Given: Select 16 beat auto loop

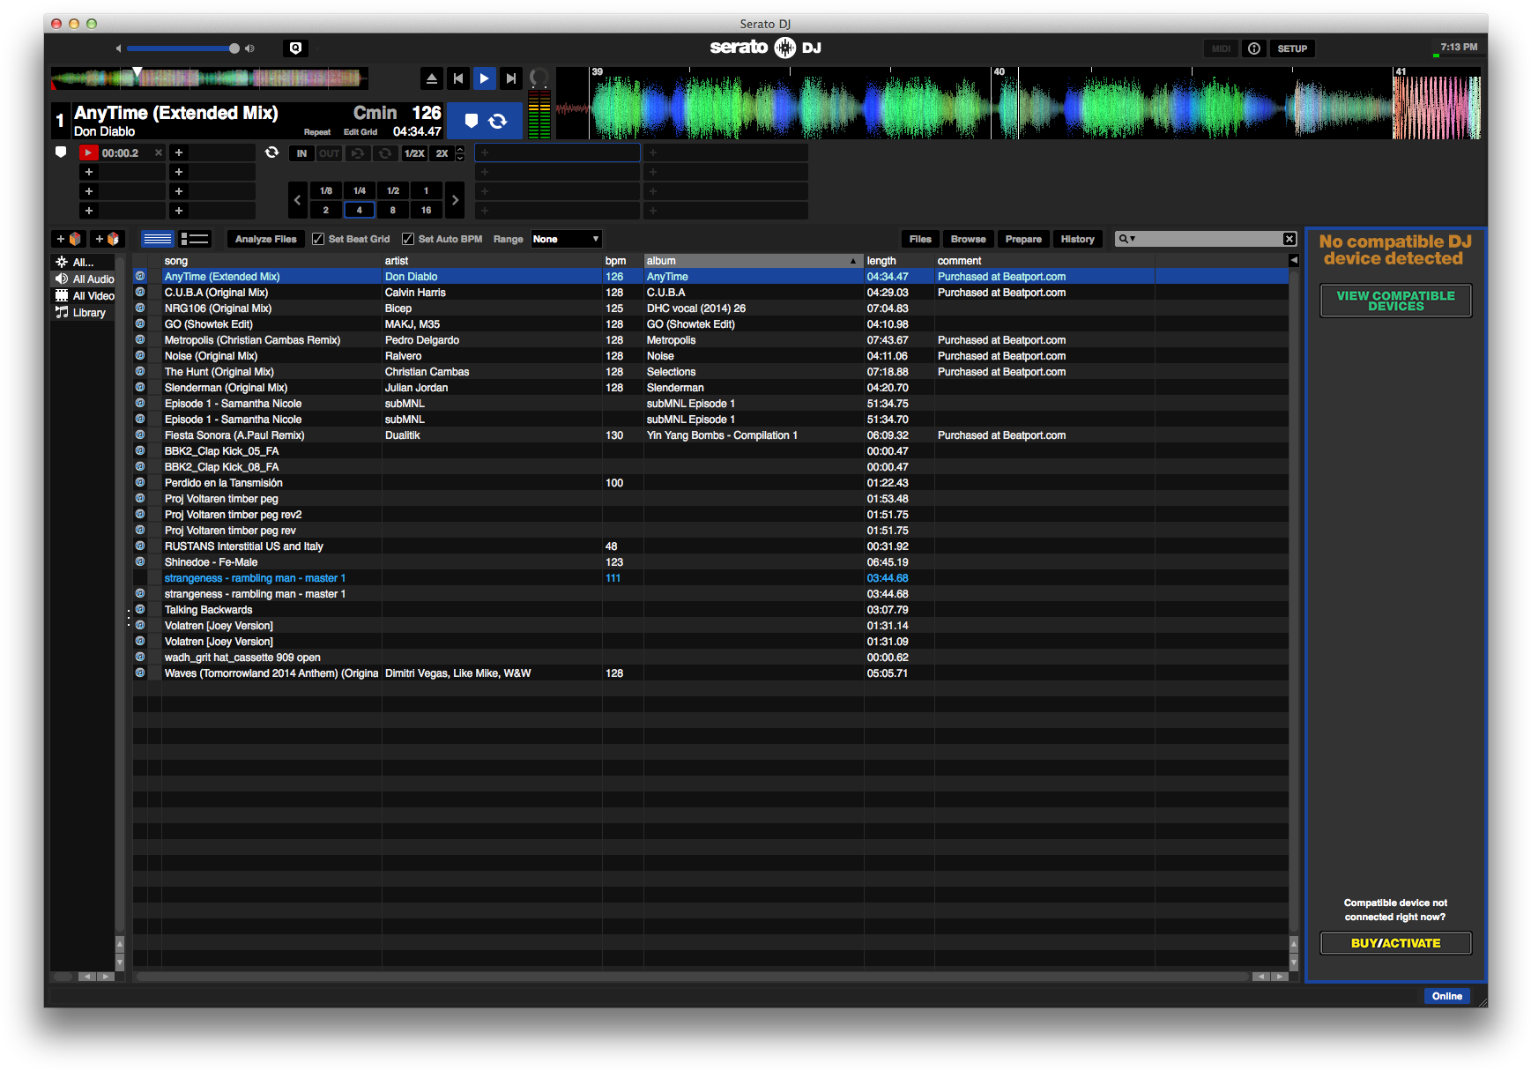Looking at the screenshot, I should pos(426,210).
